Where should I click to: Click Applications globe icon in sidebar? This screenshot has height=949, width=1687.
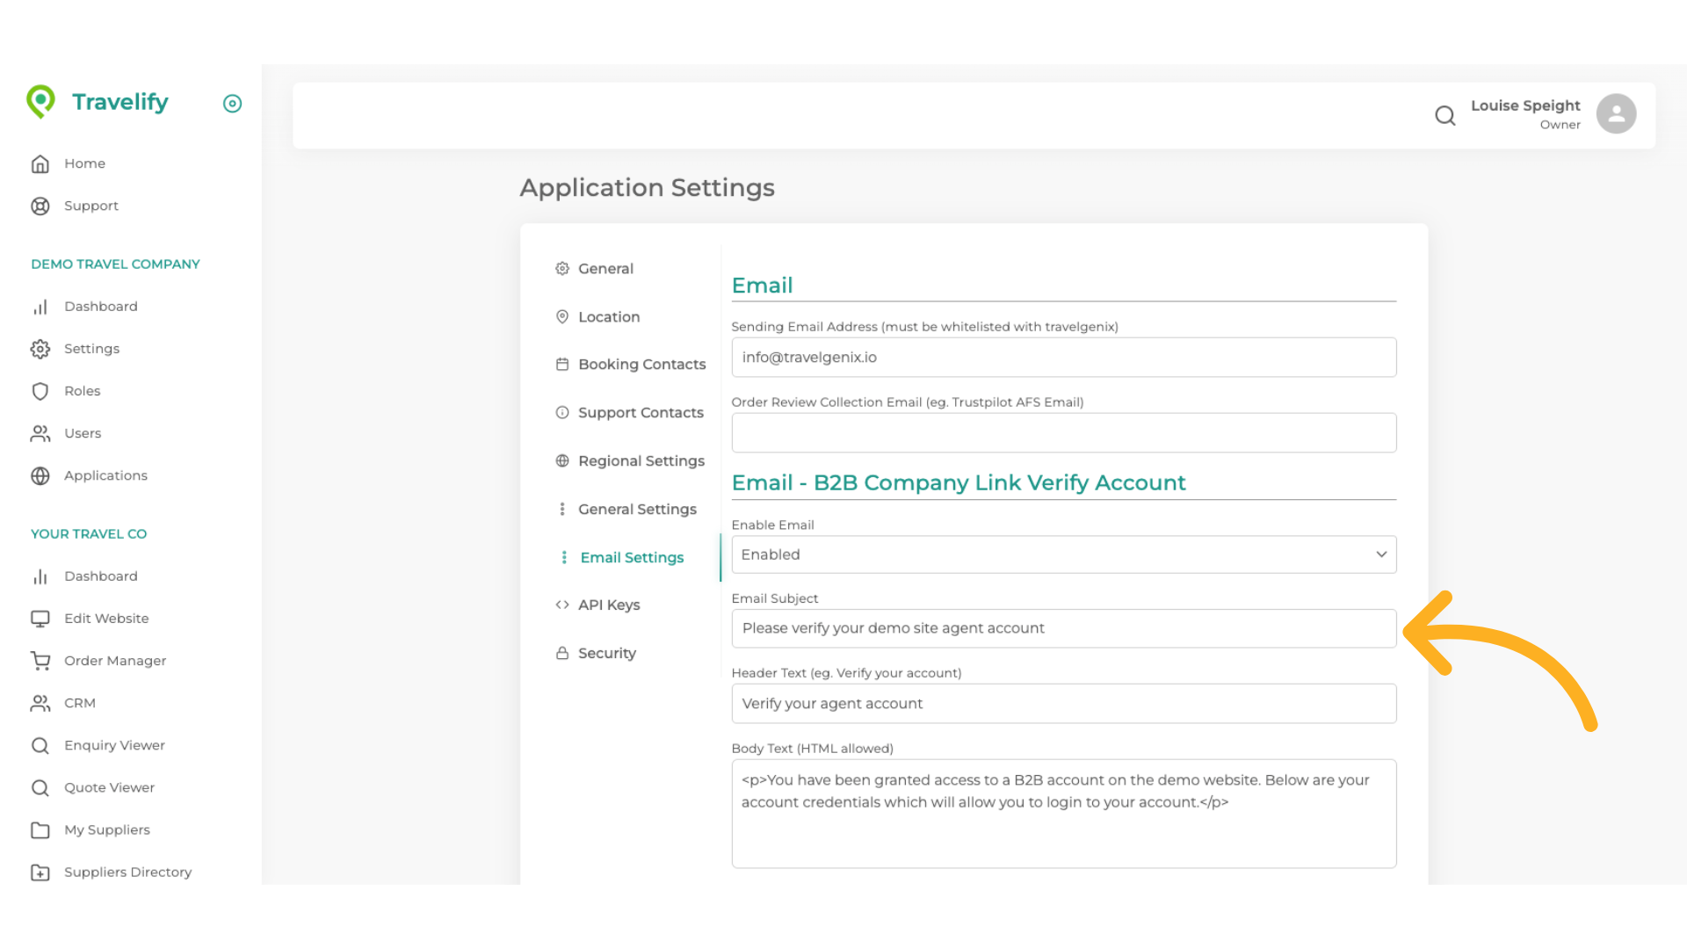[40, 475]
